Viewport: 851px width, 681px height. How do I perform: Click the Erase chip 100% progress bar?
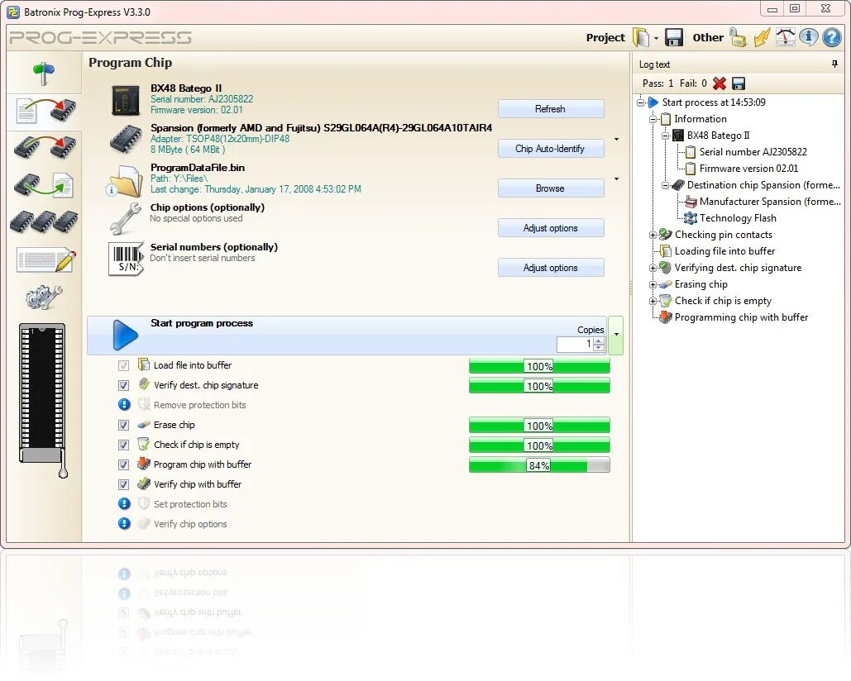click(539, 426)
